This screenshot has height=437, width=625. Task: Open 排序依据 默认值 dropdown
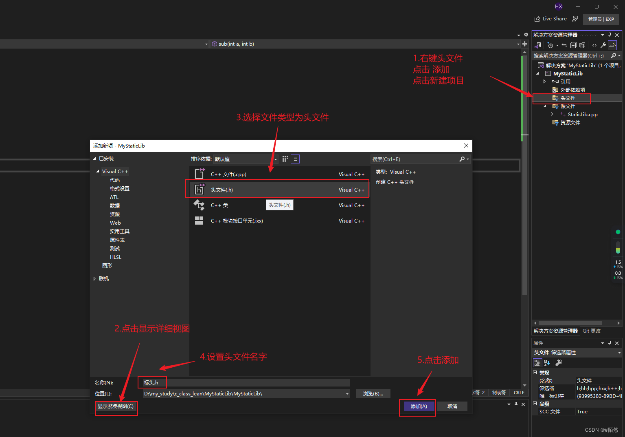[x=246, y=159]
